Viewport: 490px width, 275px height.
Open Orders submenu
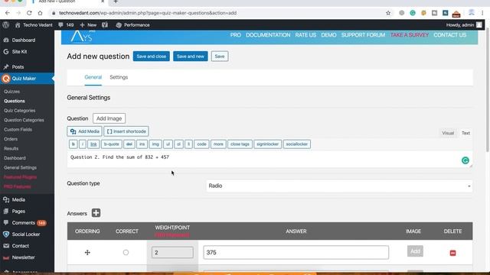coord(11,139)
